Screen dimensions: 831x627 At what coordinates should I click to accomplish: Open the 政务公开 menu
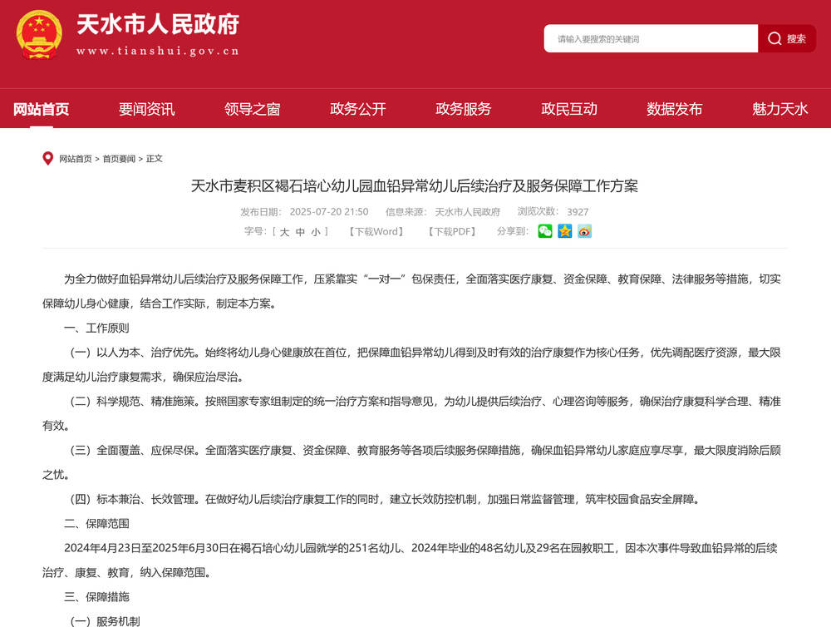[x=357, y=109]
